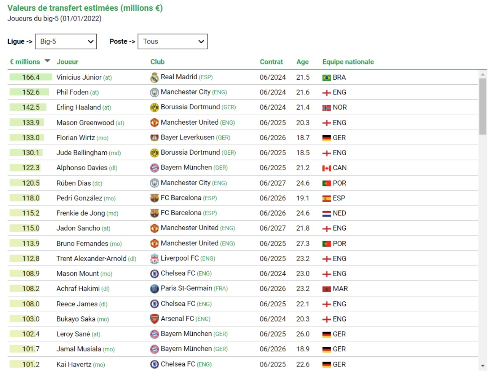Click the Bayer Leverkusen crest icon
Screen dimensions: 492x378
tap(154, 138)
